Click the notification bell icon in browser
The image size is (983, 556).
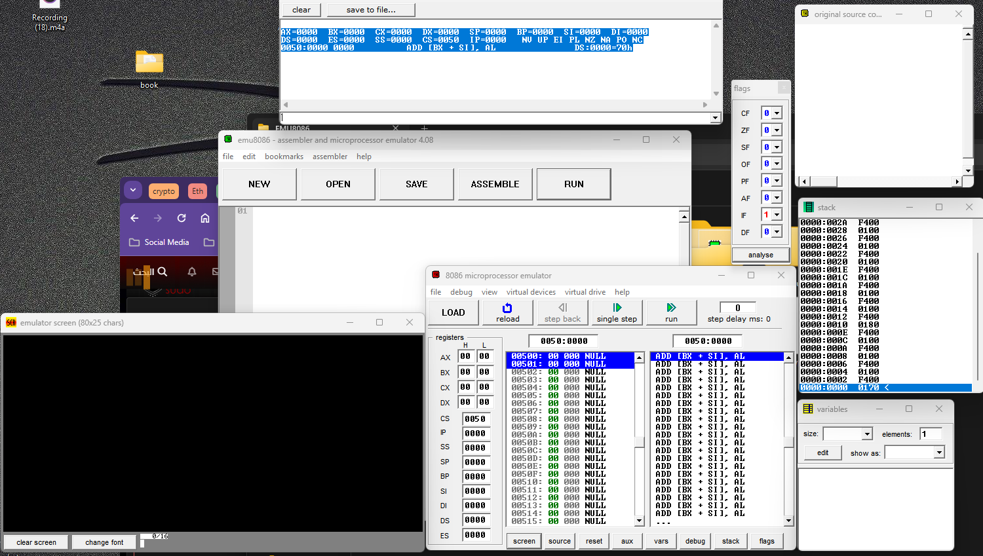192,271
